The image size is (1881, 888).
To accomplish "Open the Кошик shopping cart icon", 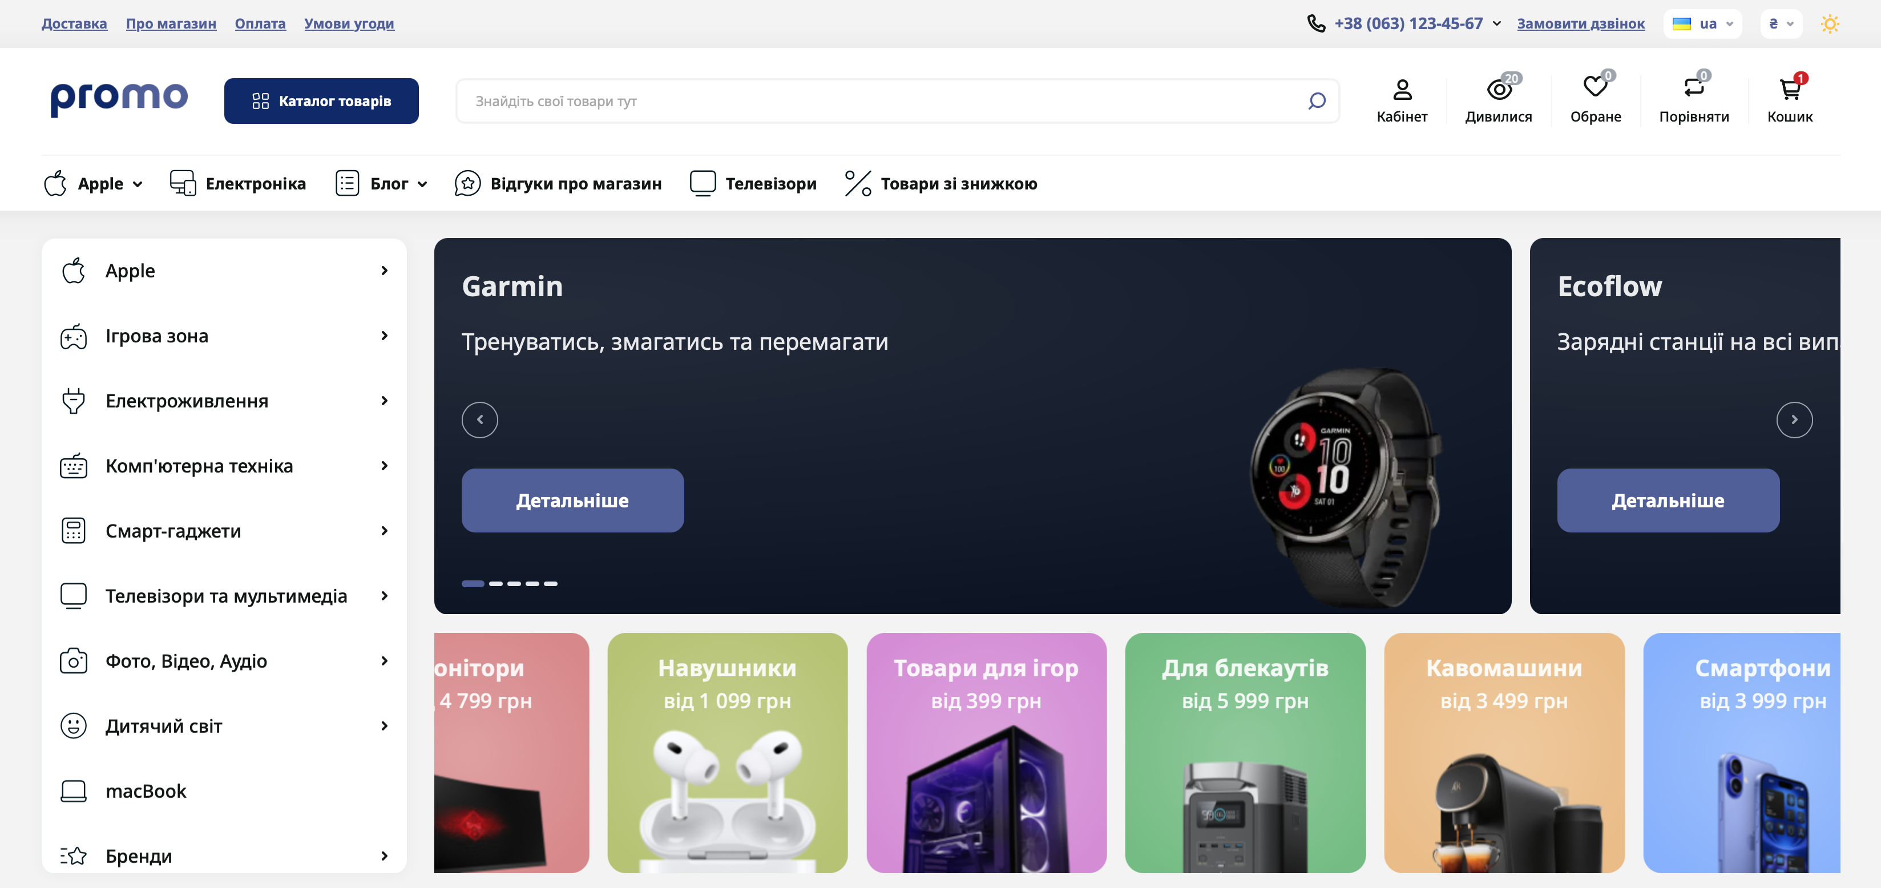I will tap(1789, 90).
